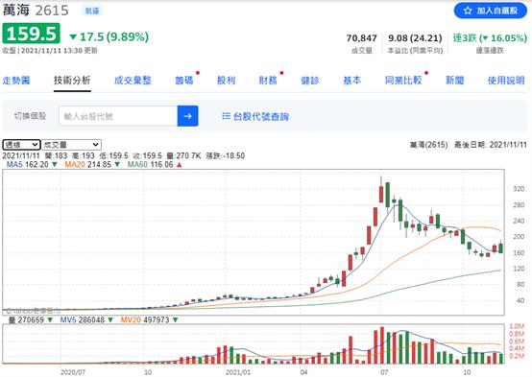532x377 pixels.
Task: Click the 320 price axis label
Action: (x=519, y=189)
